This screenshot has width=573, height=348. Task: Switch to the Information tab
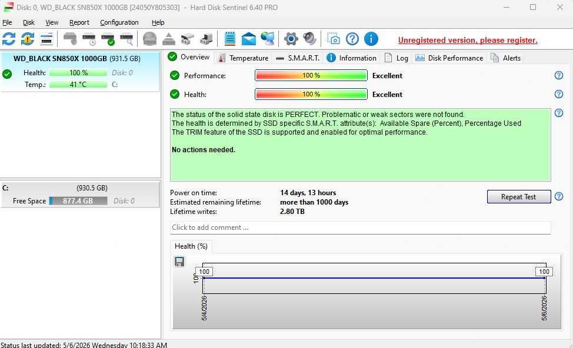351,58
